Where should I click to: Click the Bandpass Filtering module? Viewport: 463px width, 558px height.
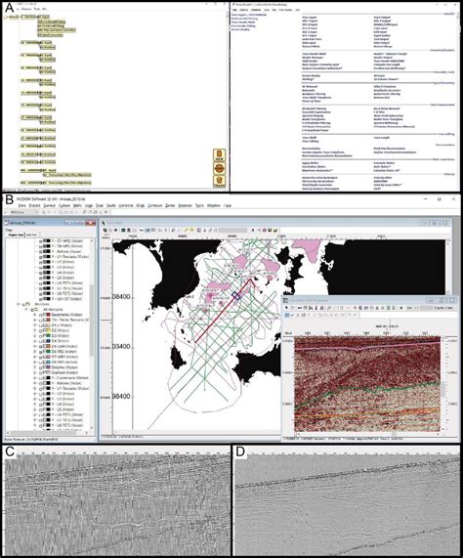314,94
